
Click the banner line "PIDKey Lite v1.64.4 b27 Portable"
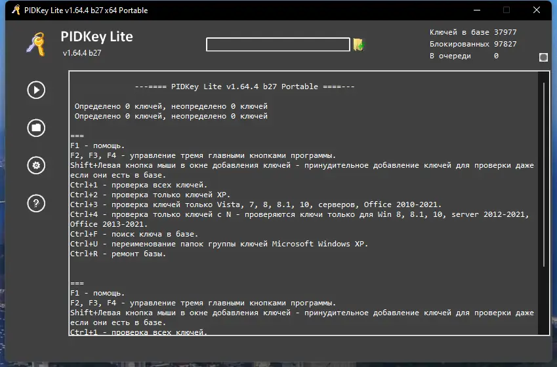coord(245,87)
